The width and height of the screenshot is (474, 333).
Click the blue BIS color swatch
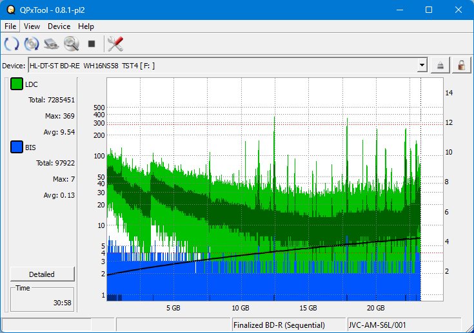click(17, 147)
